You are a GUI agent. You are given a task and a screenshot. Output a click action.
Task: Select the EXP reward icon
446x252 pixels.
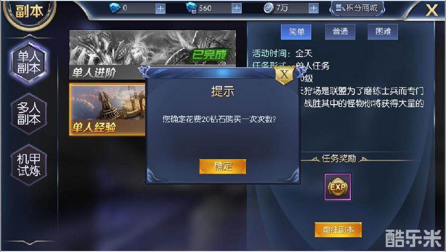(337, 187)
